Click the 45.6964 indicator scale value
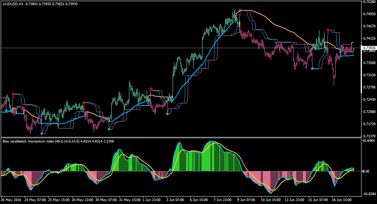377x204 pixels. (x=368, y=140)
